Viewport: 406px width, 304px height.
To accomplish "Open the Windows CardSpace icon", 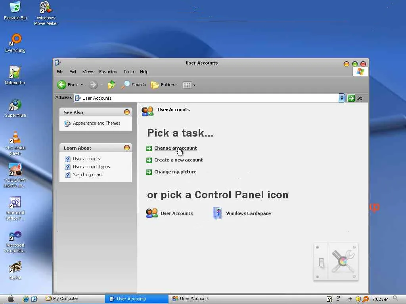I will point(242,213).
